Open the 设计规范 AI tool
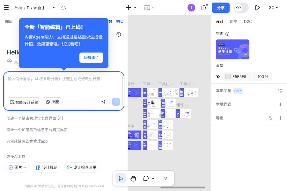Viewport: 287px width, 191px height. tap(47, 167)
